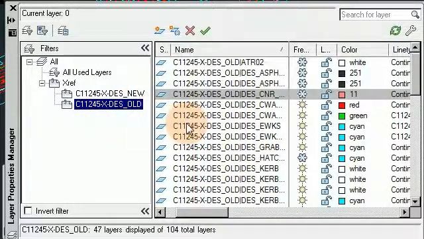This screenshot has width=424, height=239.
Task: Click the horizontal scrollbar thumb
Action: [202, 212]
